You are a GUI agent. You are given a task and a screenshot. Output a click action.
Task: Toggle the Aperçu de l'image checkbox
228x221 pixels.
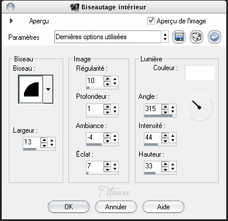[151, 20]
